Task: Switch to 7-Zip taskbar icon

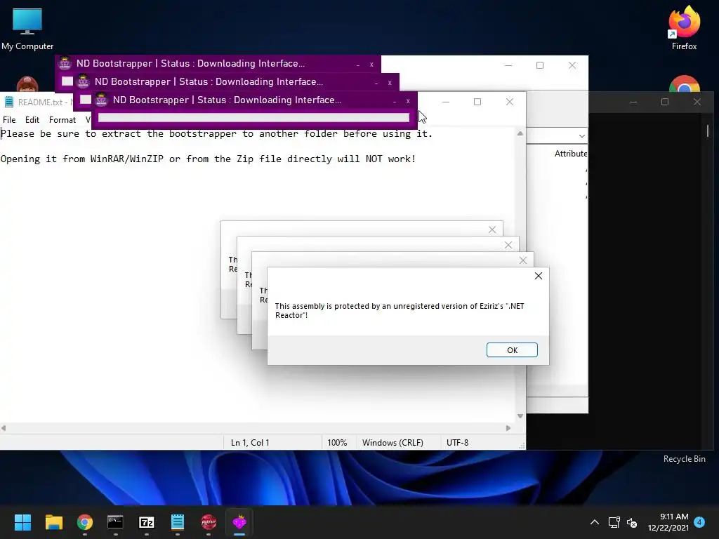Action: [146, 522]
